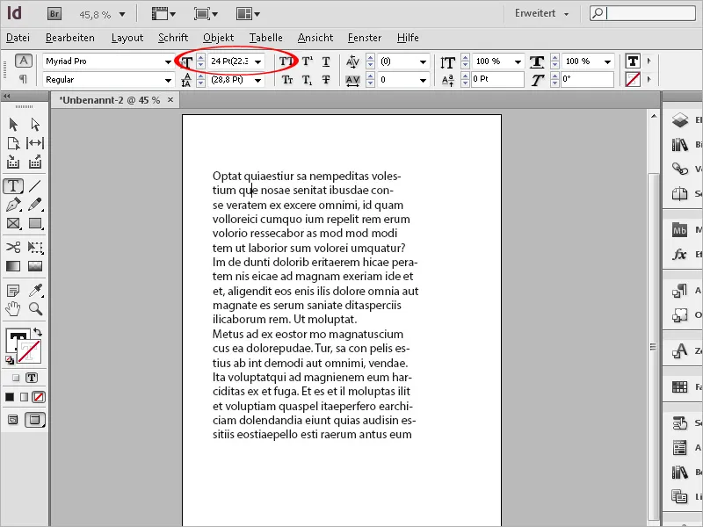Toggle All Caps formatting in control panel
Screen dimensions: 703x527
point(287,61)
